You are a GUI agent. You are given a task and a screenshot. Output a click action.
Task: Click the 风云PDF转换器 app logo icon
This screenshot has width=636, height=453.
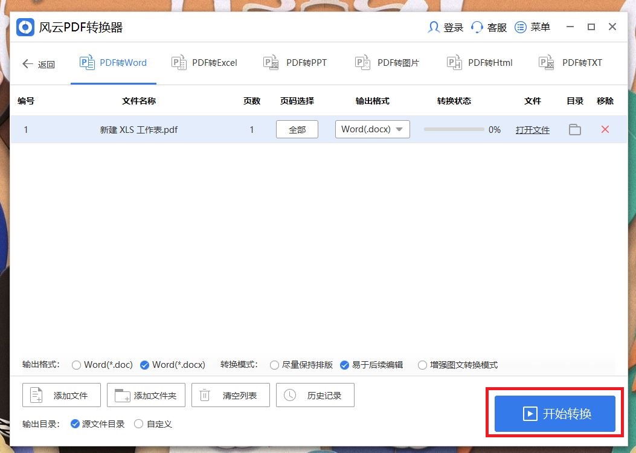click(x=25, y=27)
